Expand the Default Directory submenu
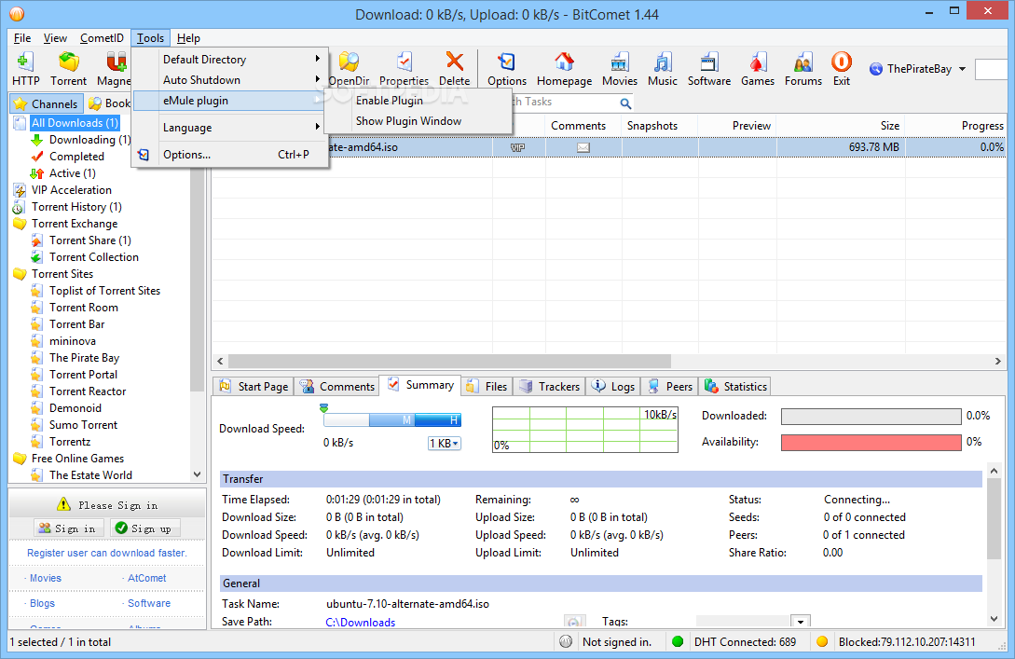The image size is (1015, 659). 230,60
